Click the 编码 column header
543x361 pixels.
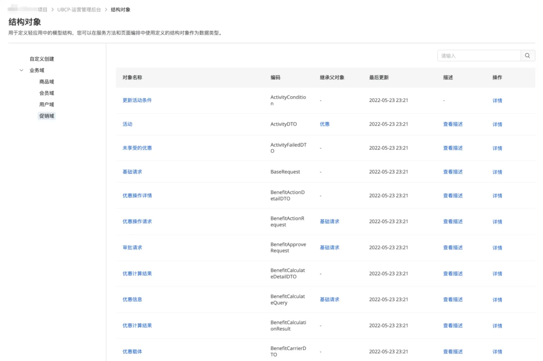coord(275,77)
